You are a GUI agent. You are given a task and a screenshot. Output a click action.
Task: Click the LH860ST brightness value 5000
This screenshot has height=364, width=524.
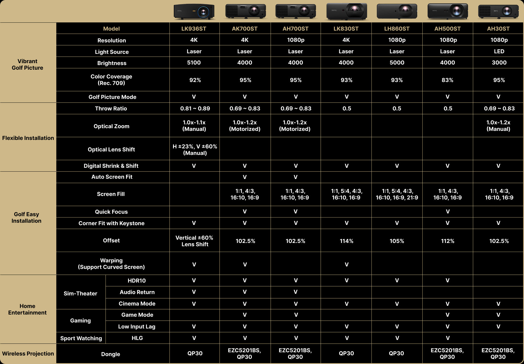(397, 63)
